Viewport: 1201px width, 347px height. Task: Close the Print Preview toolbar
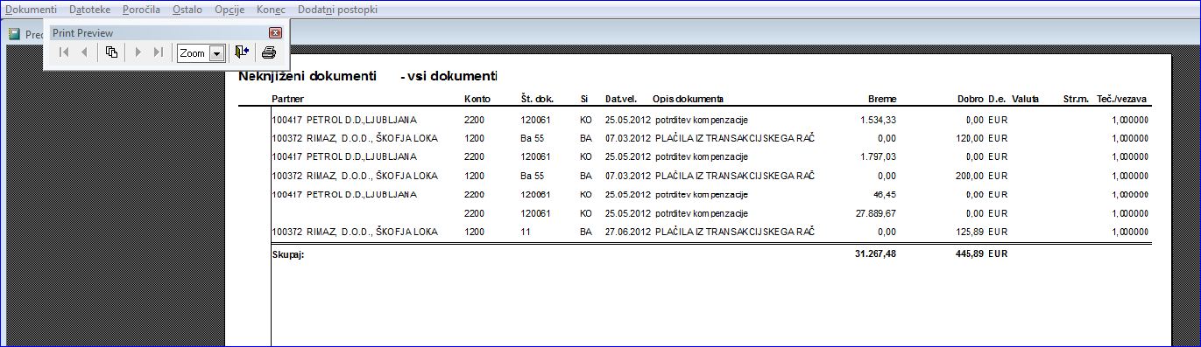(x=275, y=32)
